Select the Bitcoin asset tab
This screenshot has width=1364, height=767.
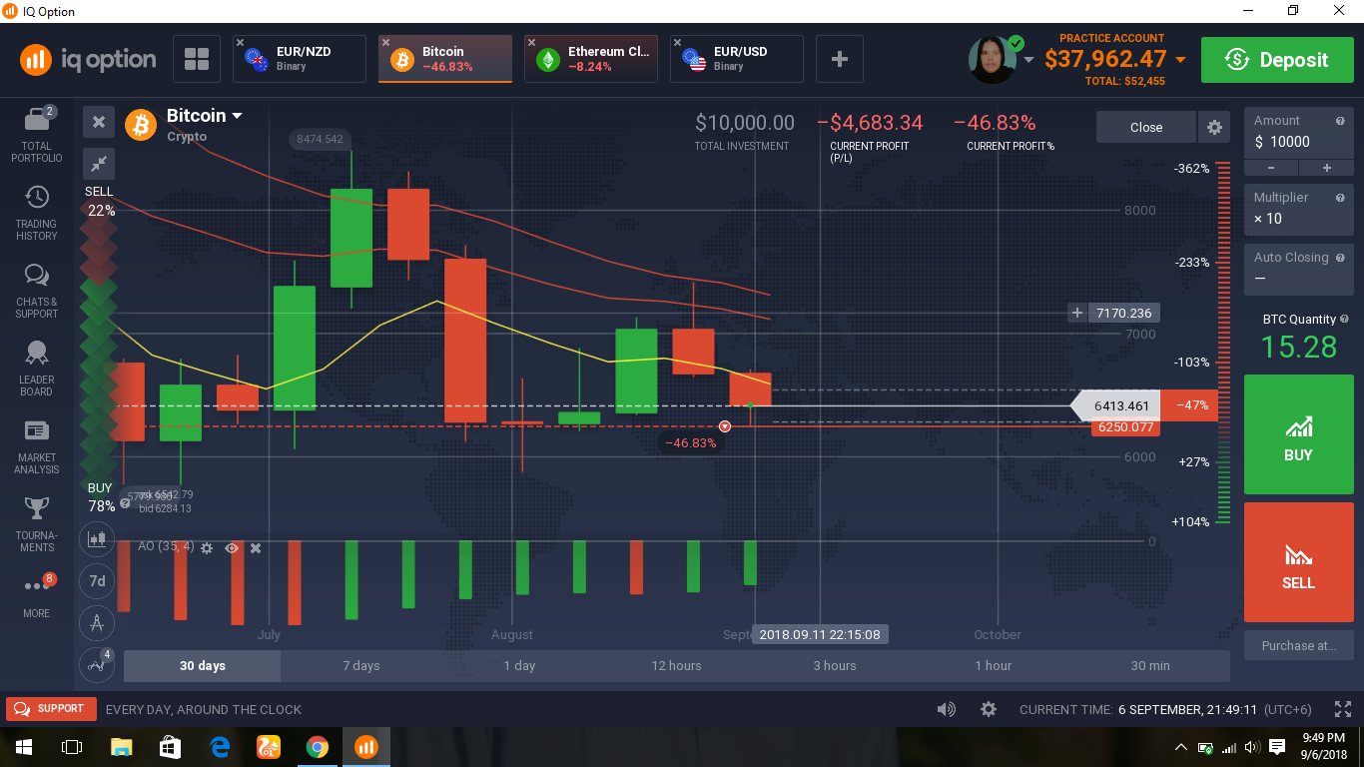pos(445,59)
